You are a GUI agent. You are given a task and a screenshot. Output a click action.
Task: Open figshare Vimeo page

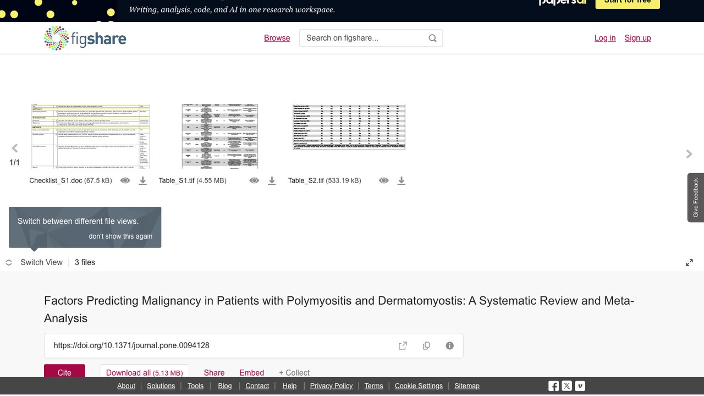tap(580, 386)
